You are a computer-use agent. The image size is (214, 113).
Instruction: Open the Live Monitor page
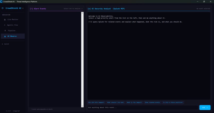click(13, 19)
